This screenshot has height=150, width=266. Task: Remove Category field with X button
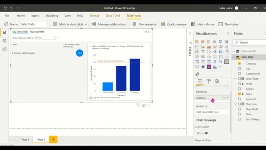227,98
